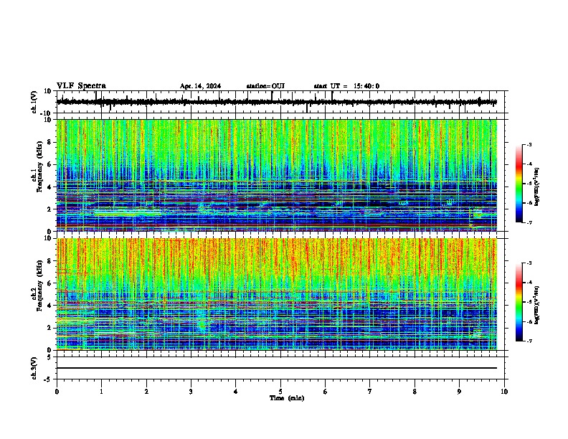The image size is (568, 439).
Task: Click the "8" kHz tick on ch.1 frequency axis
Action: coord(50,142)
